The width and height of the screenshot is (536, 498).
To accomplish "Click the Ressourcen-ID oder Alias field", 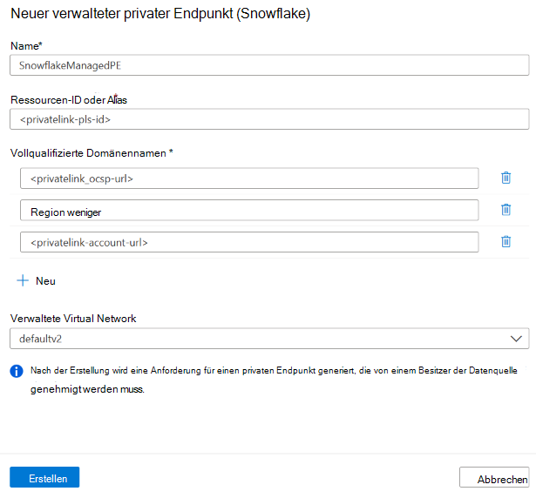I will coord(269,119).
